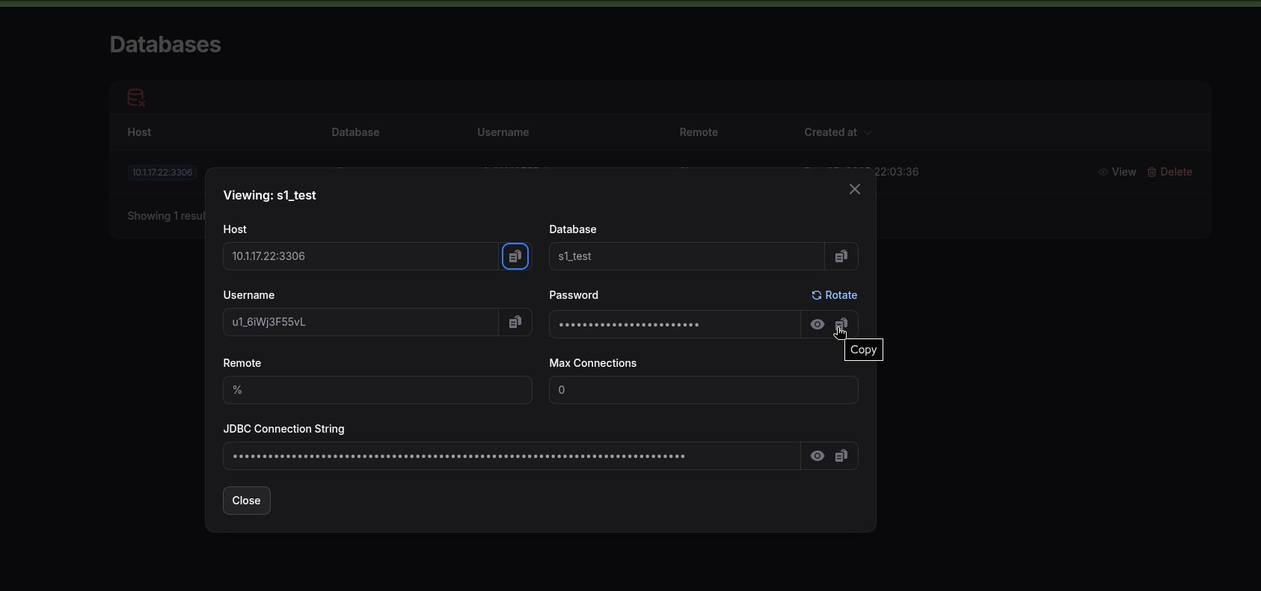Click the 'Viewing: s1_test' dialog title

click(269, 195)
